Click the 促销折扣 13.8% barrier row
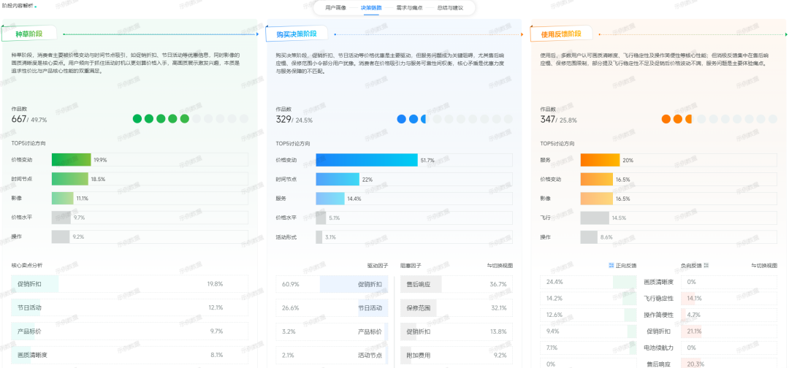Screen dimensions: 789x368 pos(457,331)
